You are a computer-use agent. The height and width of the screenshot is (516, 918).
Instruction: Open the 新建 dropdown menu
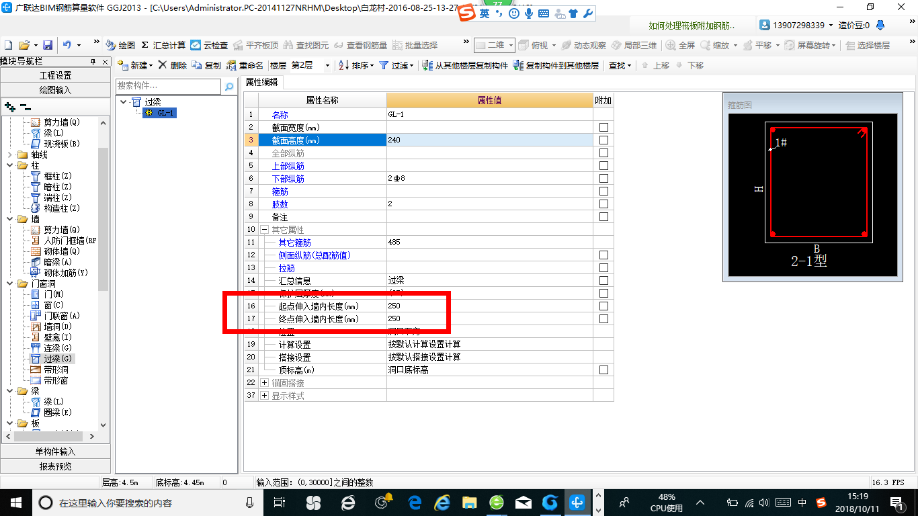(135, 65)
